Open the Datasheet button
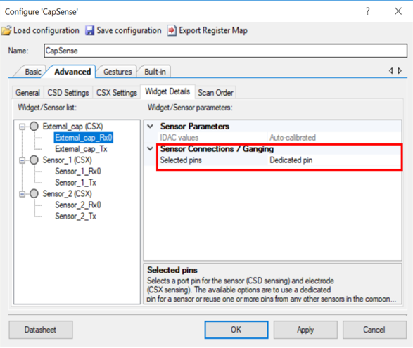The image size is (413, 348). pyautogui.click(x=41, y=330)
